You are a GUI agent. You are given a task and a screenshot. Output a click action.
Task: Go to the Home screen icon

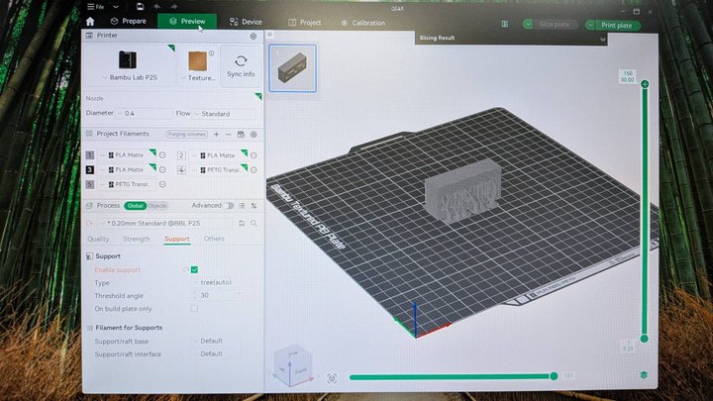(90, 22)
